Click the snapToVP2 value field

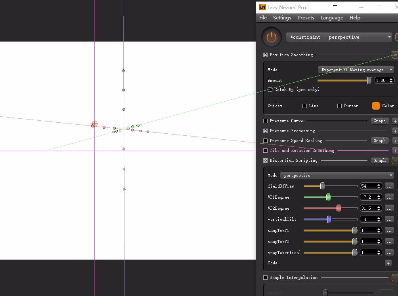pos(371,241)
